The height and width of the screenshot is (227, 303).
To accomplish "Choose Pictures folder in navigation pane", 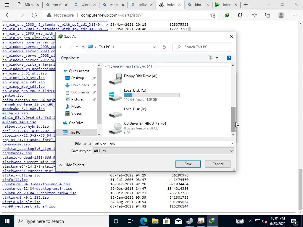I will click(x=78, y=99).
